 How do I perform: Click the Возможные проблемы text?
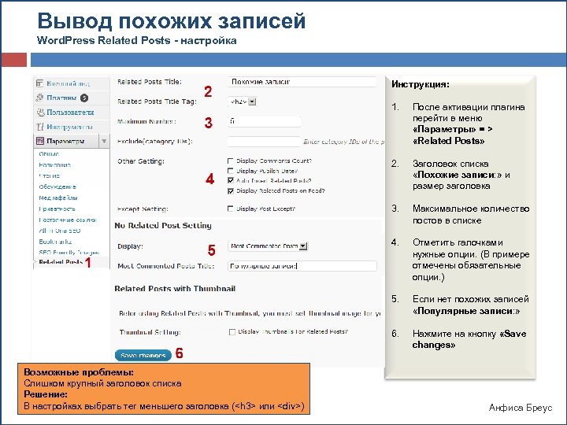click(x=79, y=371)
